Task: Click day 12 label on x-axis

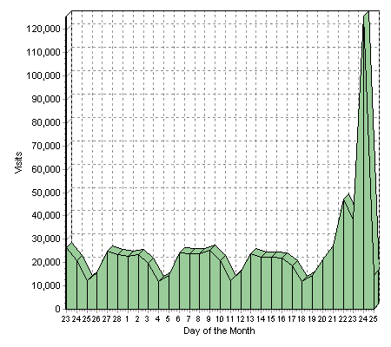Action: coord(240,319)
